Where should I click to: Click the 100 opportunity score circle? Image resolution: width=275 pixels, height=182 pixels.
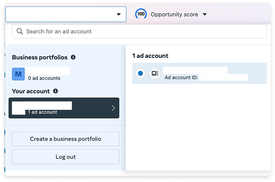(x=141, y=14)
